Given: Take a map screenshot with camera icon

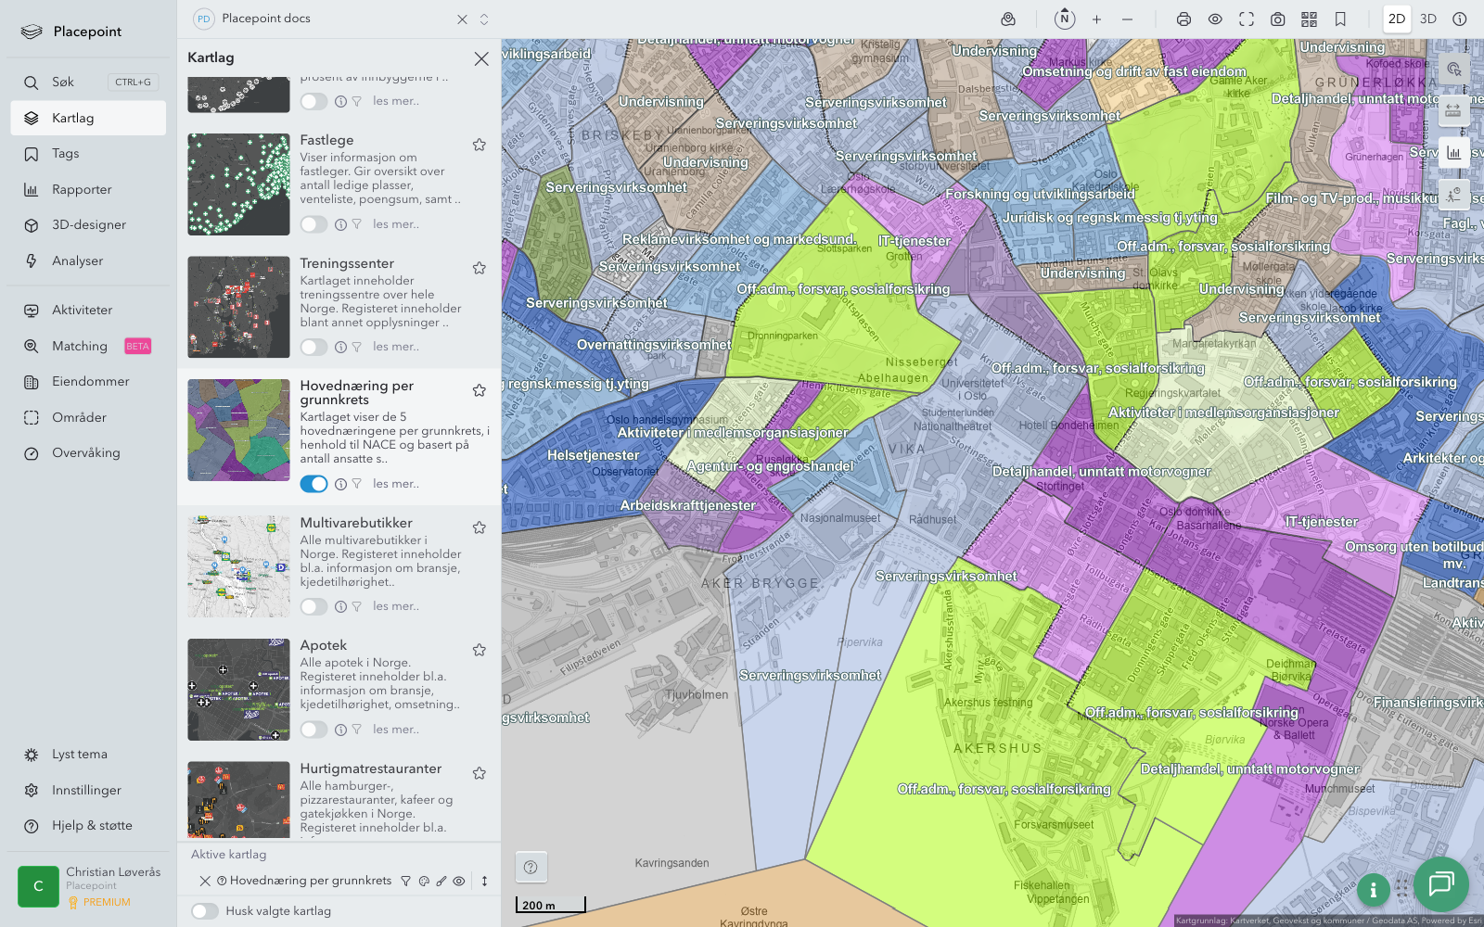Looking at the screenshot, I should (x=1277, y=19).
